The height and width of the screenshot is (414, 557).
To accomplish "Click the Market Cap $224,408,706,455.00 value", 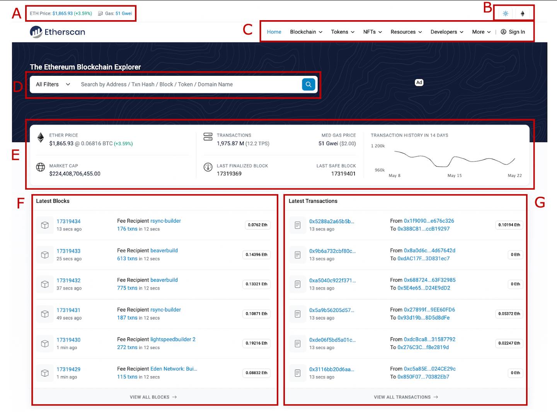I will click(75, 174).
